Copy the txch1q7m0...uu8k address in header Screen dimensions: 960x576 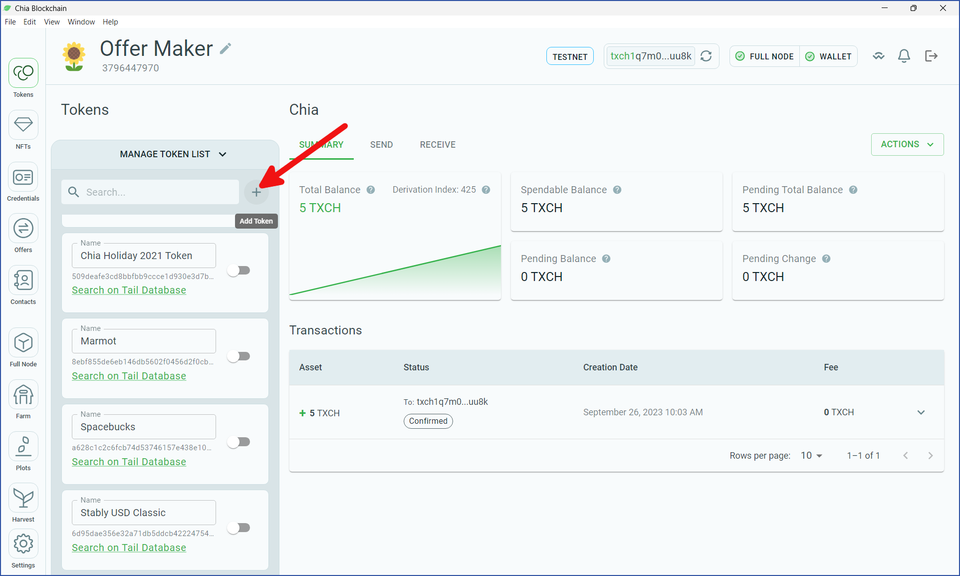pos(651,56)
